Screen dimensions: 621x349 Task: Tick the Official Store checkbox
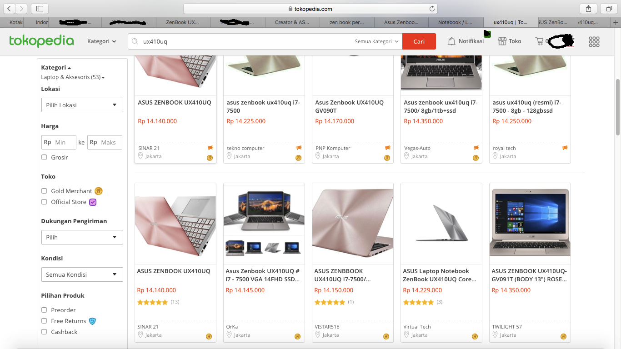point(44,202)
